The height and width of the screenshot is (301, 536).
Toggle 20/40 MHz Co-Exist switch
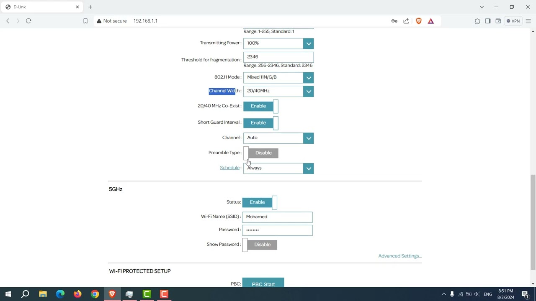tap(260, 106)
